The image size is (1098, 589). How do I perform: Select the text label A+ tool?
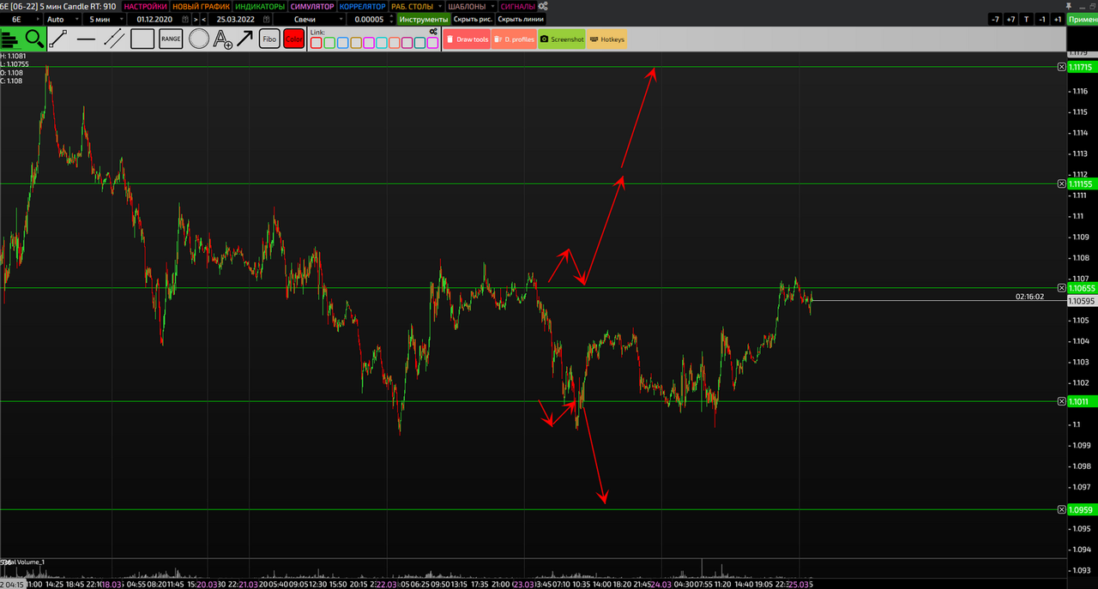pos(222,39)
